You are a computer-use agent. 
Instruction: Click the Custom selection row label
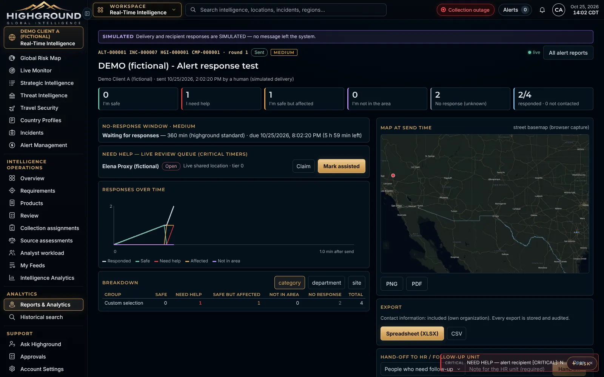point(124,303)
